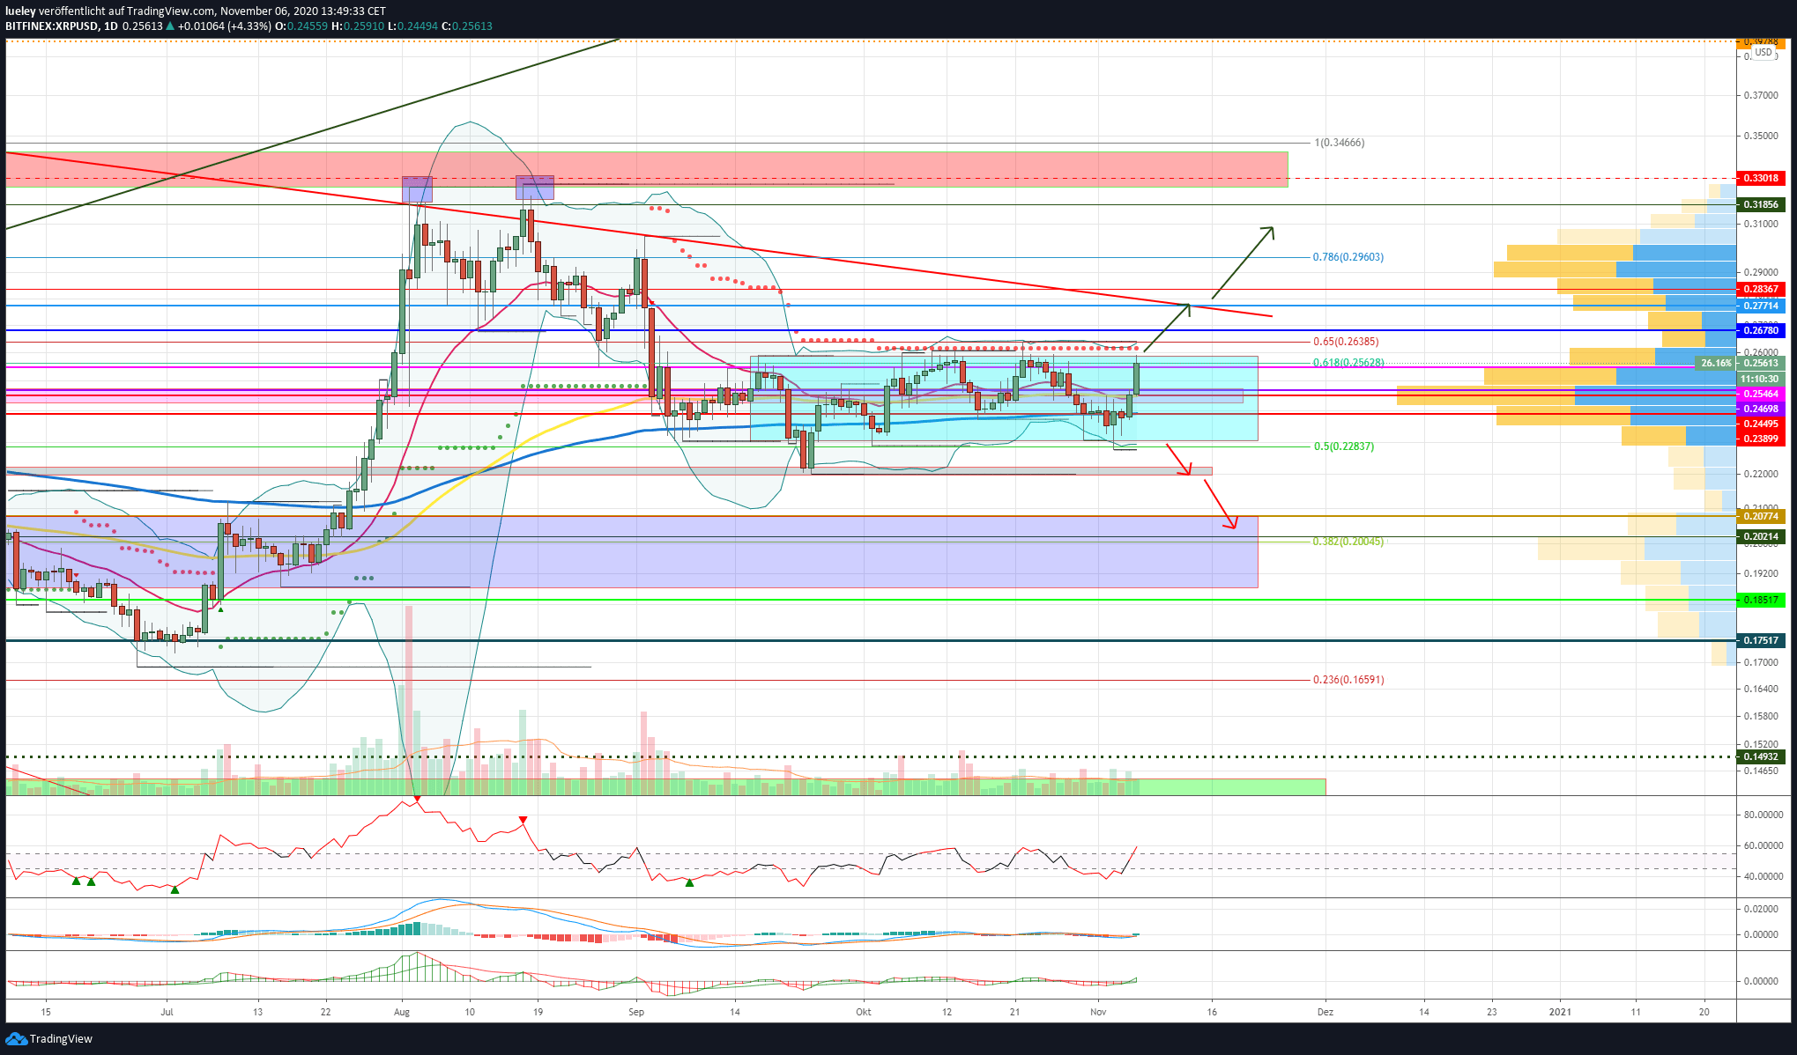Image resolution: width=1797 pixels, height=1055 pixels.
Task: Click the 0.26780 dark blue price label
Action: [x=1761, y=330]
